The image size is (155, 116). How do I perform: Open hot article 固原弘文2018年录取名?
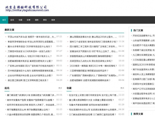[144, 65]
